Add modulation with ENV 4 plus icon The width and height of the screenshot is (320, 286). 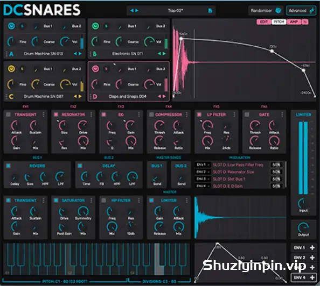coord(312,277)
